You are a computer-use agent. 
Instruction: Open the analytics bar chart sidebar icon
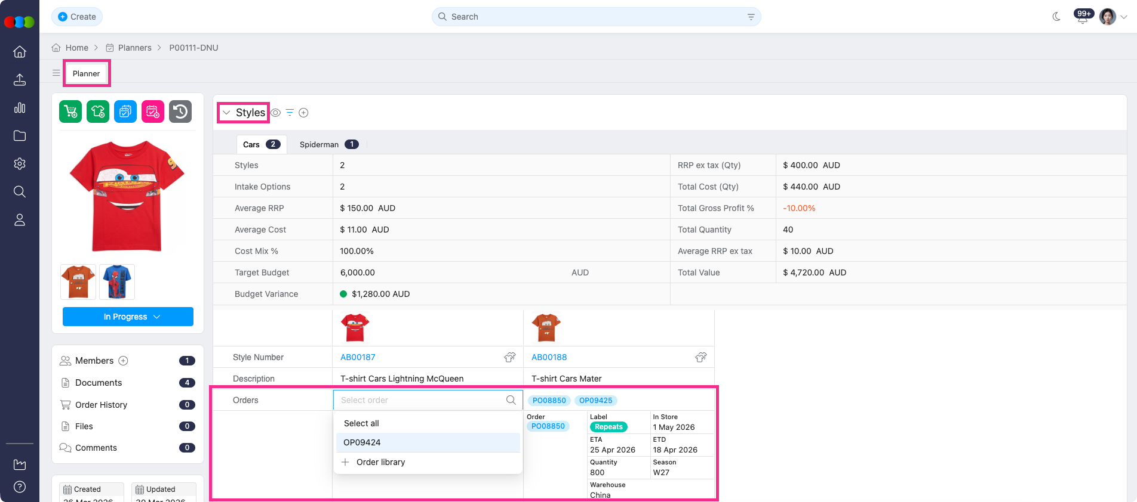coord(20,108)
